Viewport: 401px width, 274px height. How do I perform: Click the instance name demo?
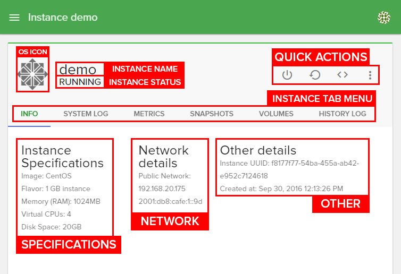78,70
